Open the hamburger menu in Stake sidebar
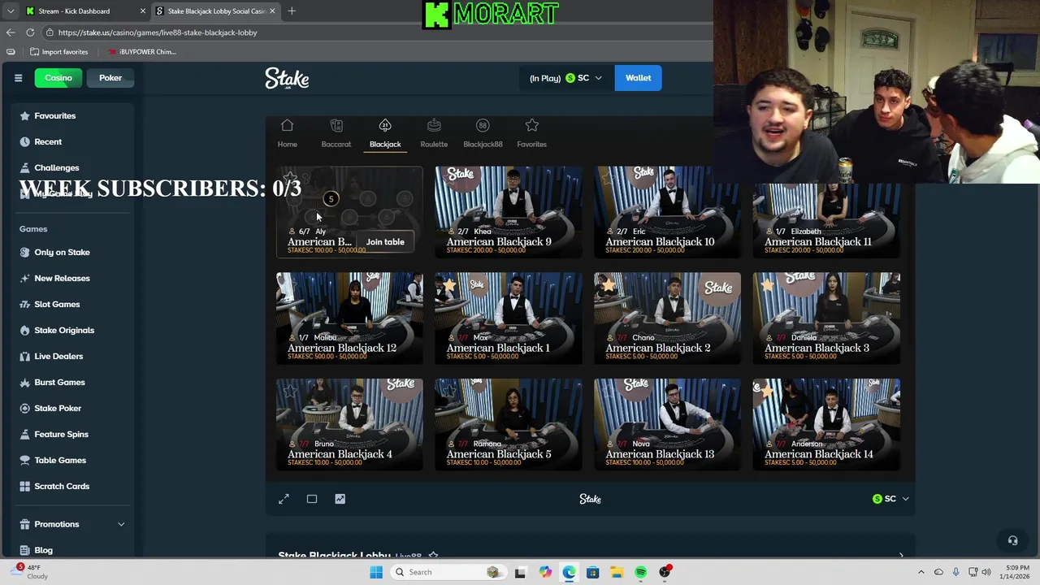1040x585 pixels. (x=18, y=78)
